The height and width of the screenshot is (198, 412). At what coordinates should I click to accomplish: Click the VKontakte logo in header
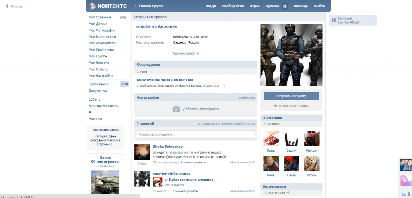tap(108, 6)
